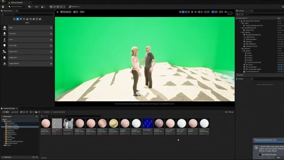Activate the scale gizmo tool in viewport

(x=189, y=12)
